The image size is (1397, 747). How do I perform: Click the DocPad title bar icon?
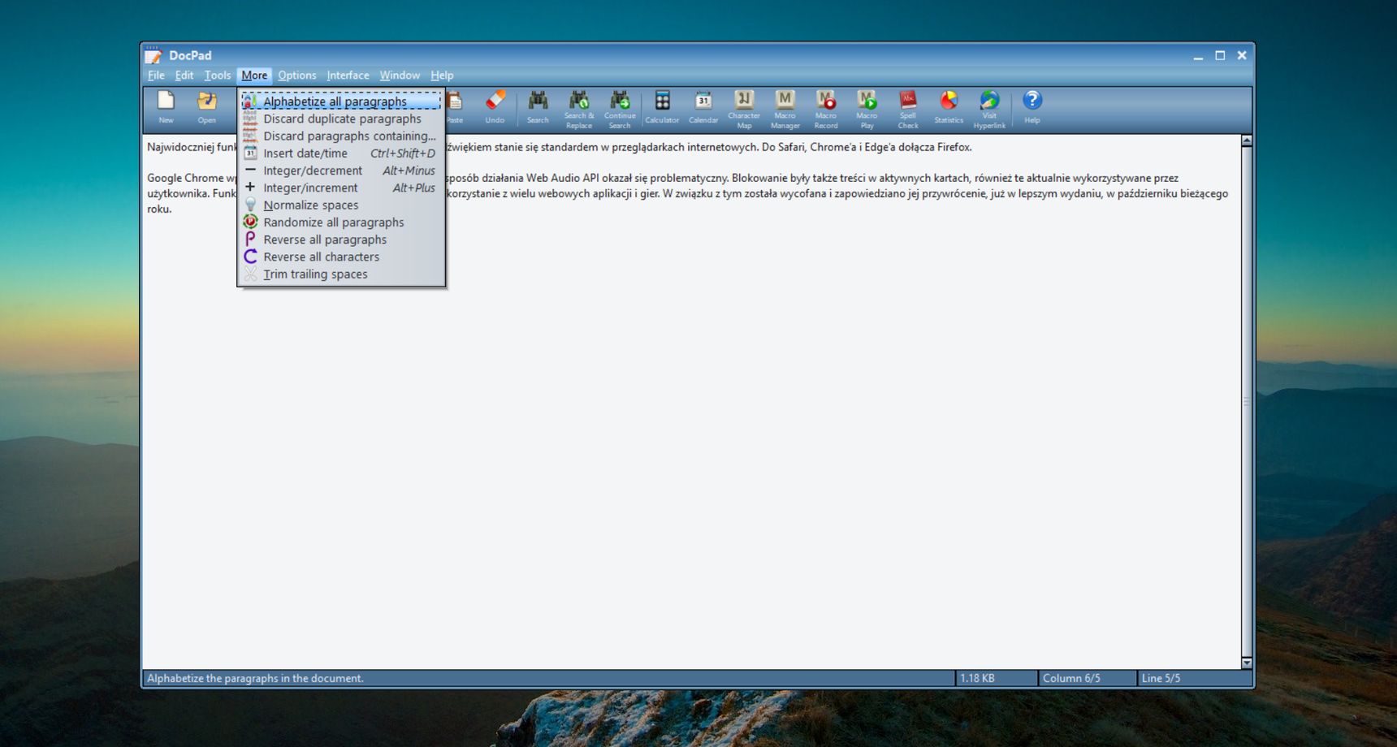tap(154, 55)
